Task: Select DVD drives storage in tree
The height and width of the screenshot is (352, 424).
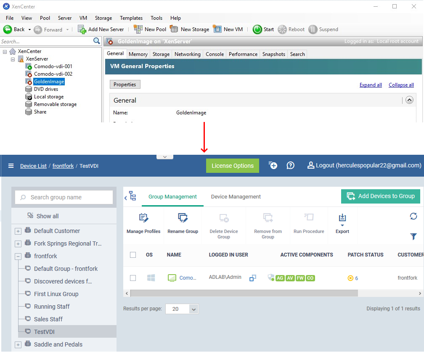Action: click(x=46, y=89)
